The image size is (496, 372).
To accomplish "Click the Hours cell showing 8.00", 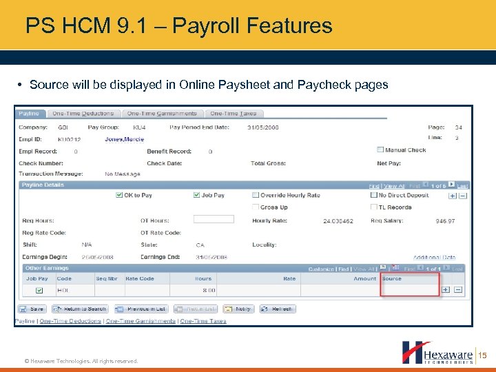I will pyautogui.click(x=194, y=290).
